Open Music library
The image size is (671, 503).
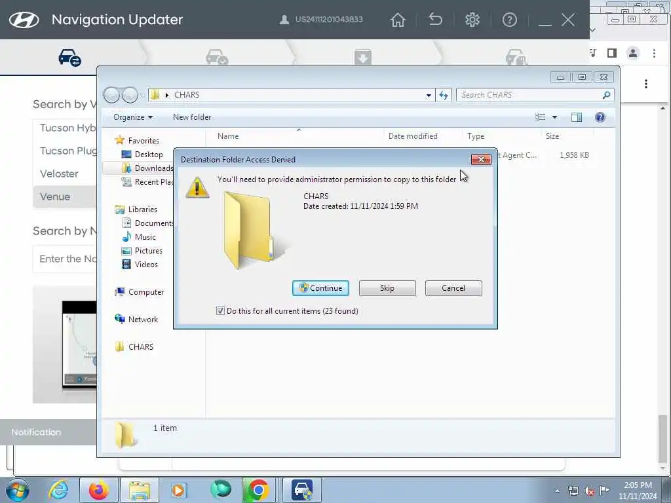tap(139, 237)
